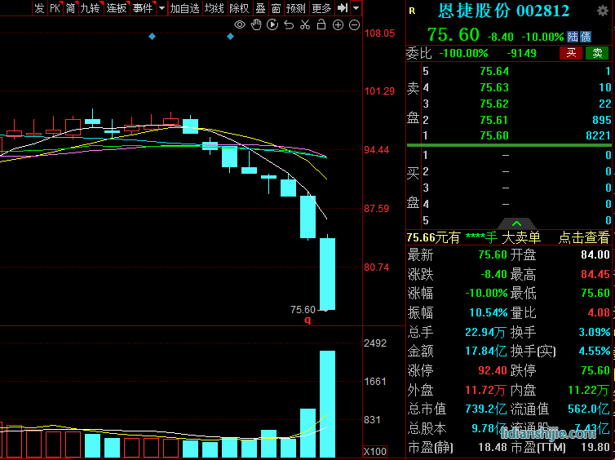
Task: Select the scissors cut tool
Action: coord(305,25)
